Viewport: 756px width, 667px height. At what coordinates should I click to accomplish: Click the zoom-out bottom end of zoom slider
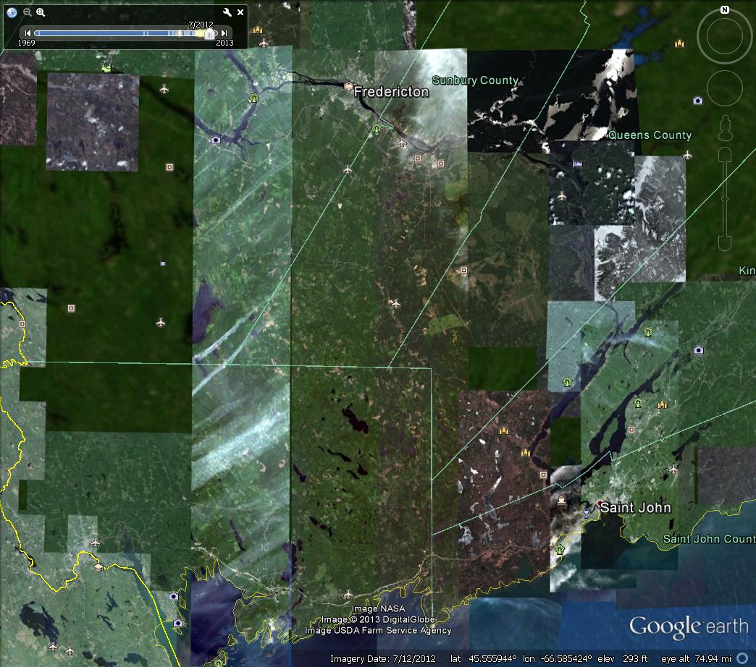pos(724,244)
